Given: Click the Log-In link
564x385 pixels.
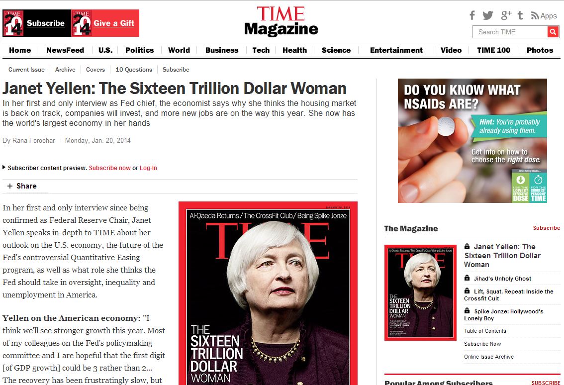Looking at the screenshot, I should point(148,168).
